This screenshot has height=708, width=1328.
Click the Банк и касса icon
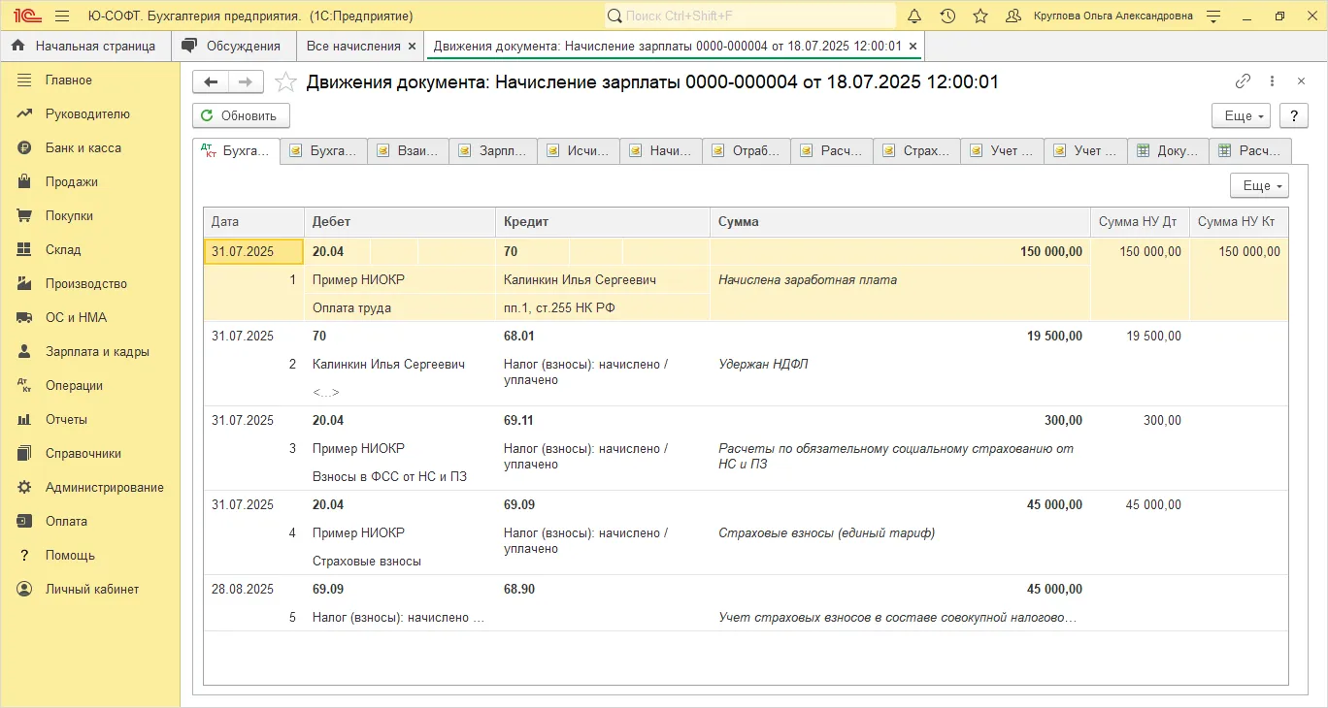pos(25,147)
